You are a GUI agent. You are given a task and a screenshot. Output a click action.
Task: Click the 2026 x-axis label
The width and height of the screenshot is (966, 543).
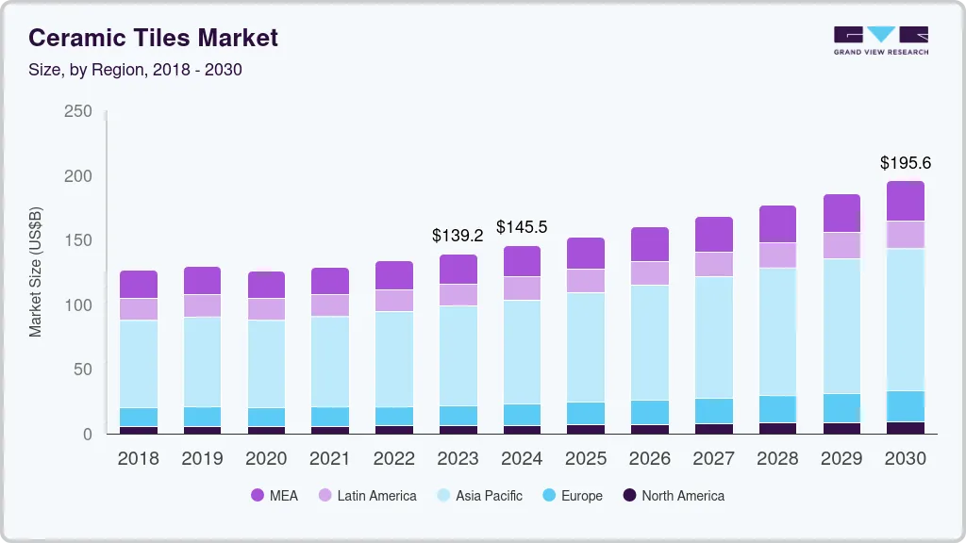pos(649,458)
